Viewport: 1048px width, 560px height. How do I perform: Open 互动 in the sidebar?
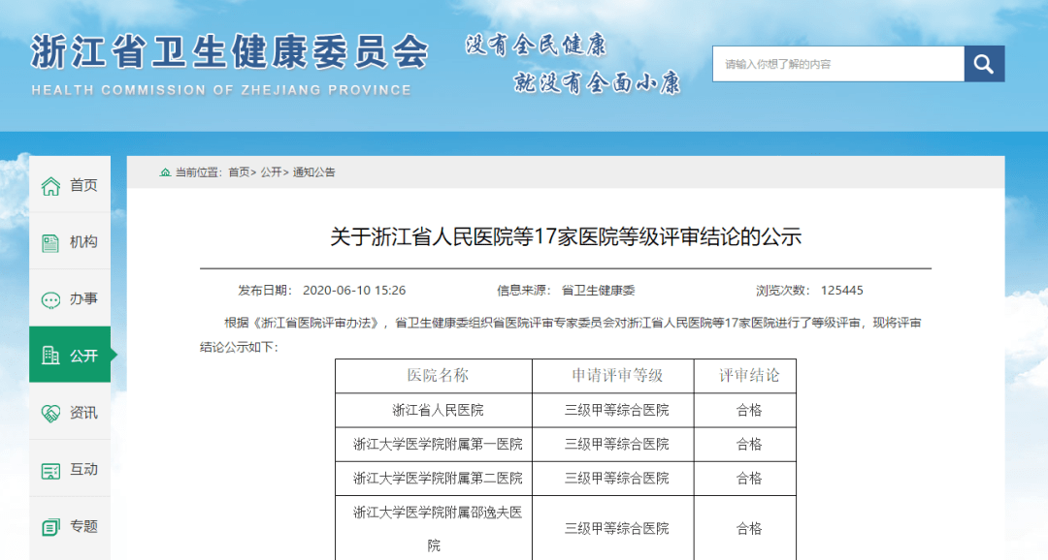pyautogui.click(x=70, y=469)
